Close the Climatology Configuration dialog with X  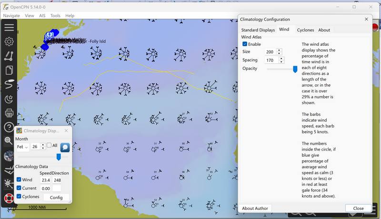[366, 19]
